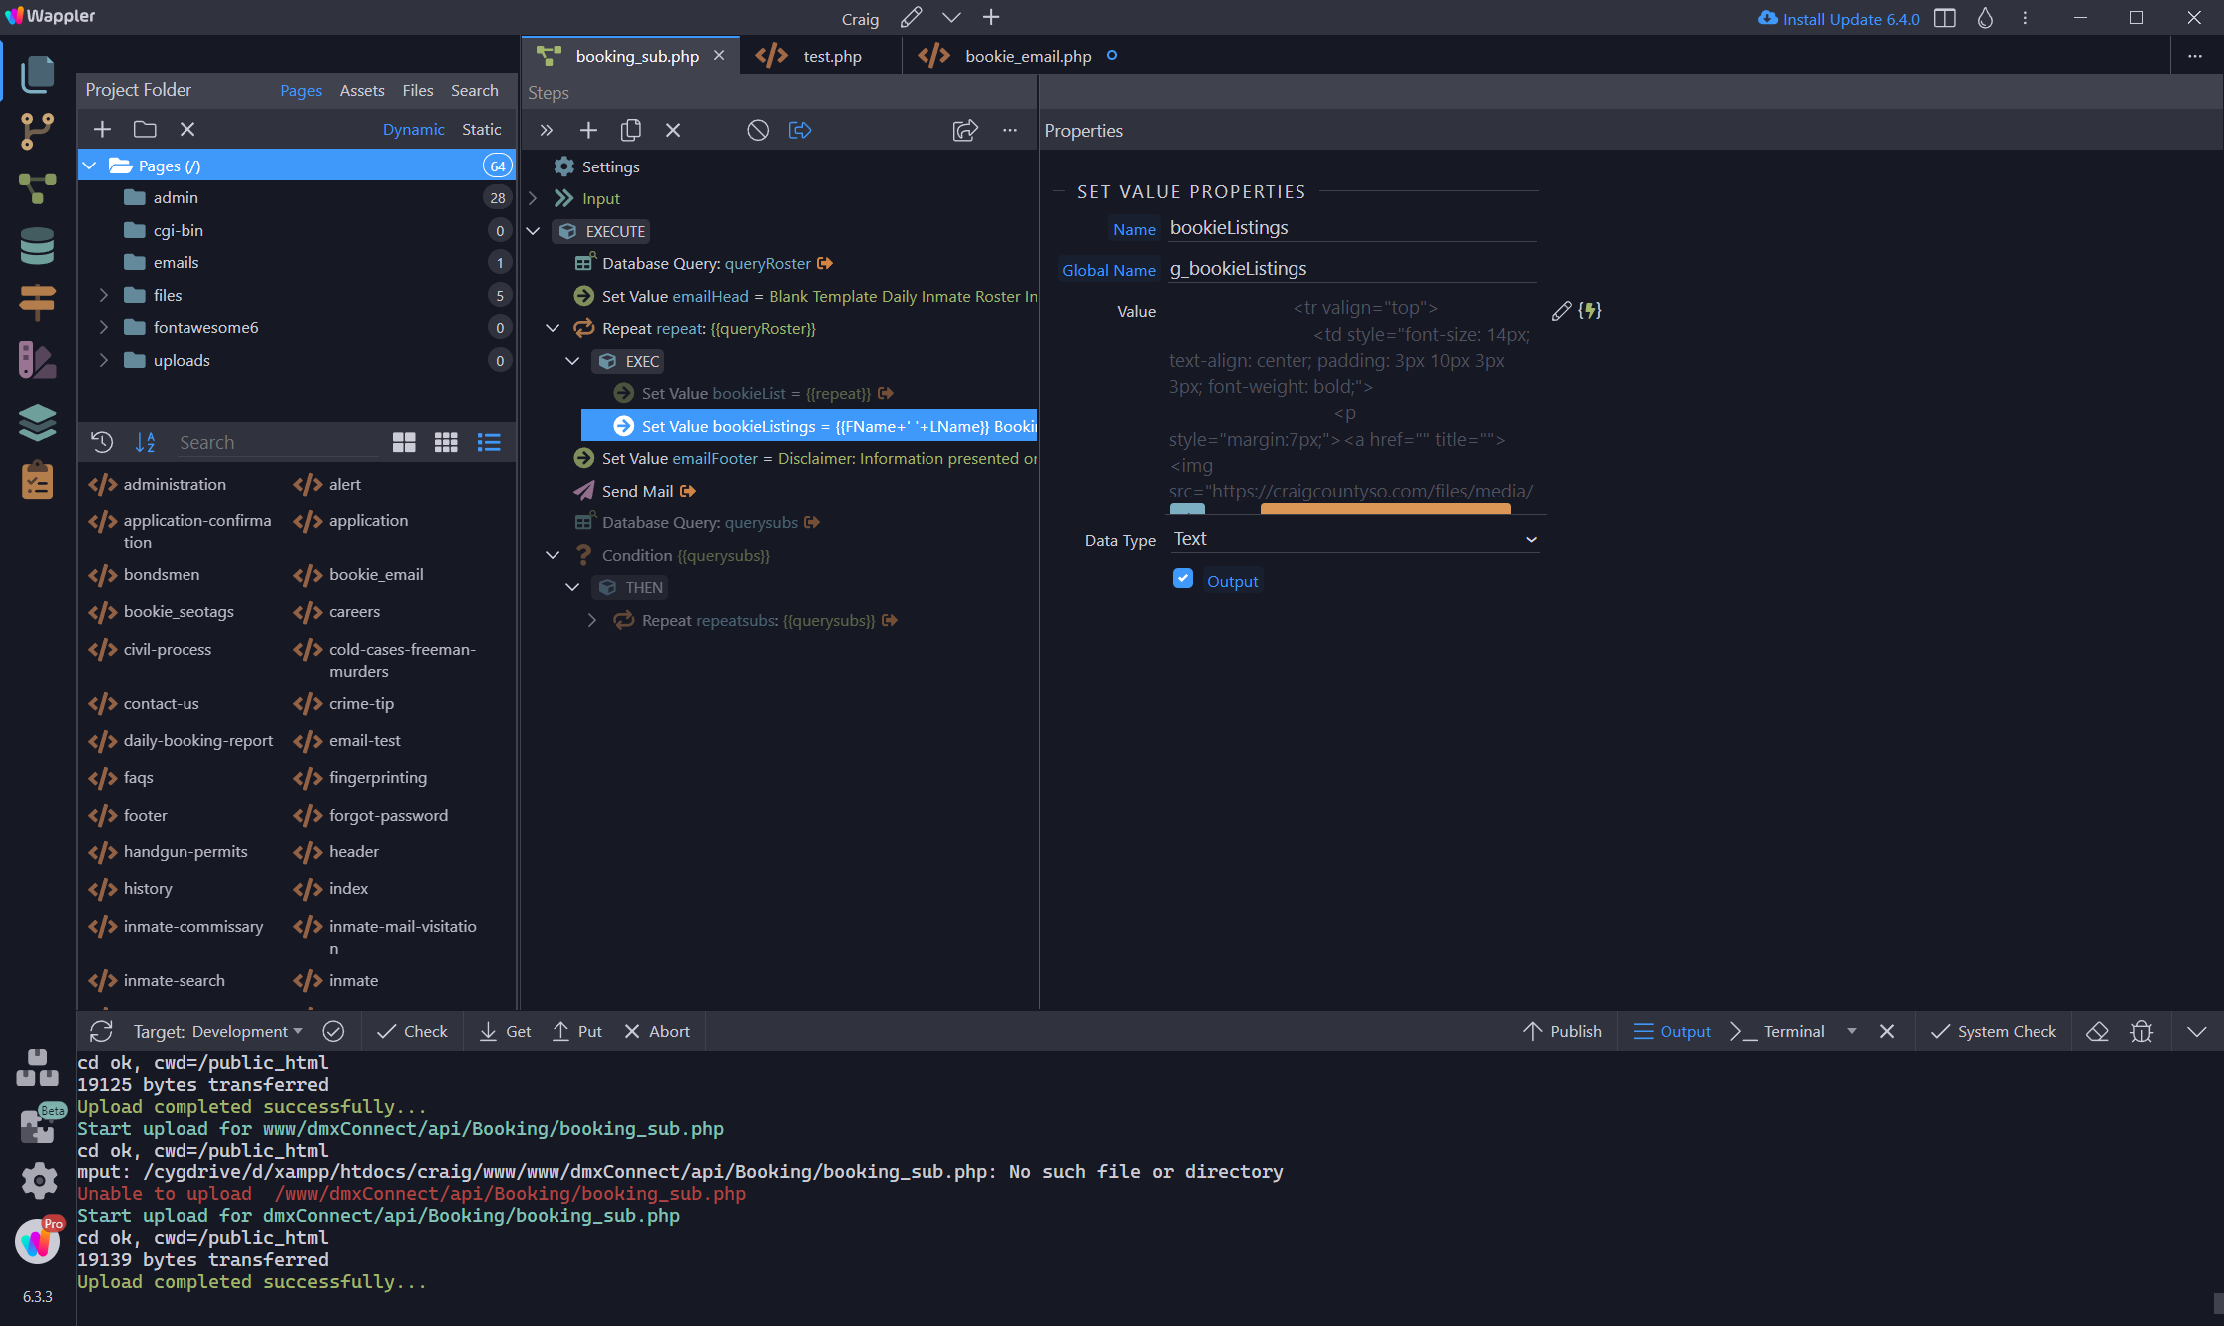Screen dimensions: 2224x1326
Task: Clear output with the eraser icon
Action: pyautogui.click(x=2097, y=1031)
